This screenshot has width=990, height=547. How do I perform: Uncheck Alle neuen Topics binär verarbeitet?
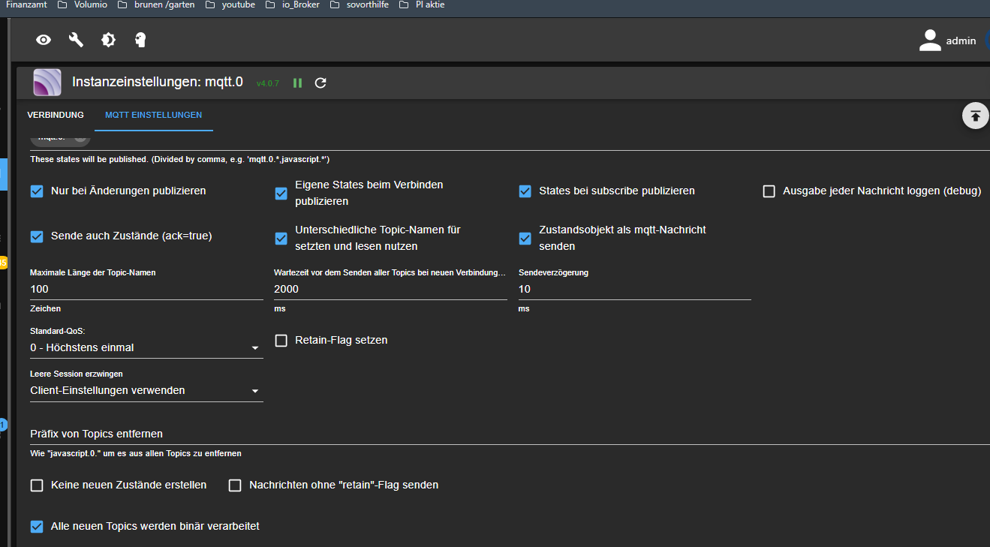coord(37,527)
